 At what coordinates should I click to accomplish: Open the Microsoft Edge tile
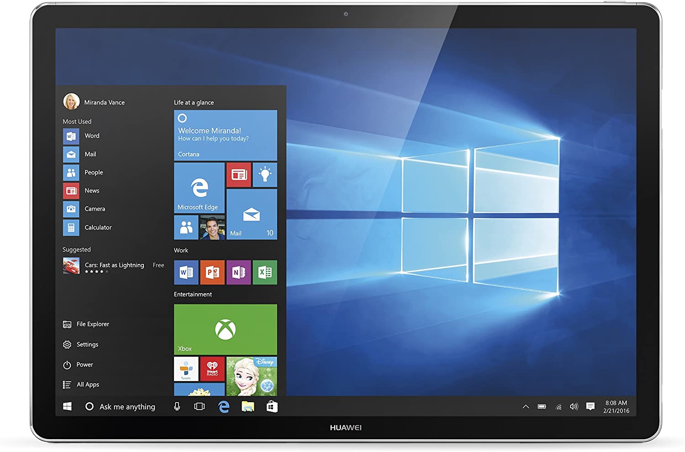199,188
